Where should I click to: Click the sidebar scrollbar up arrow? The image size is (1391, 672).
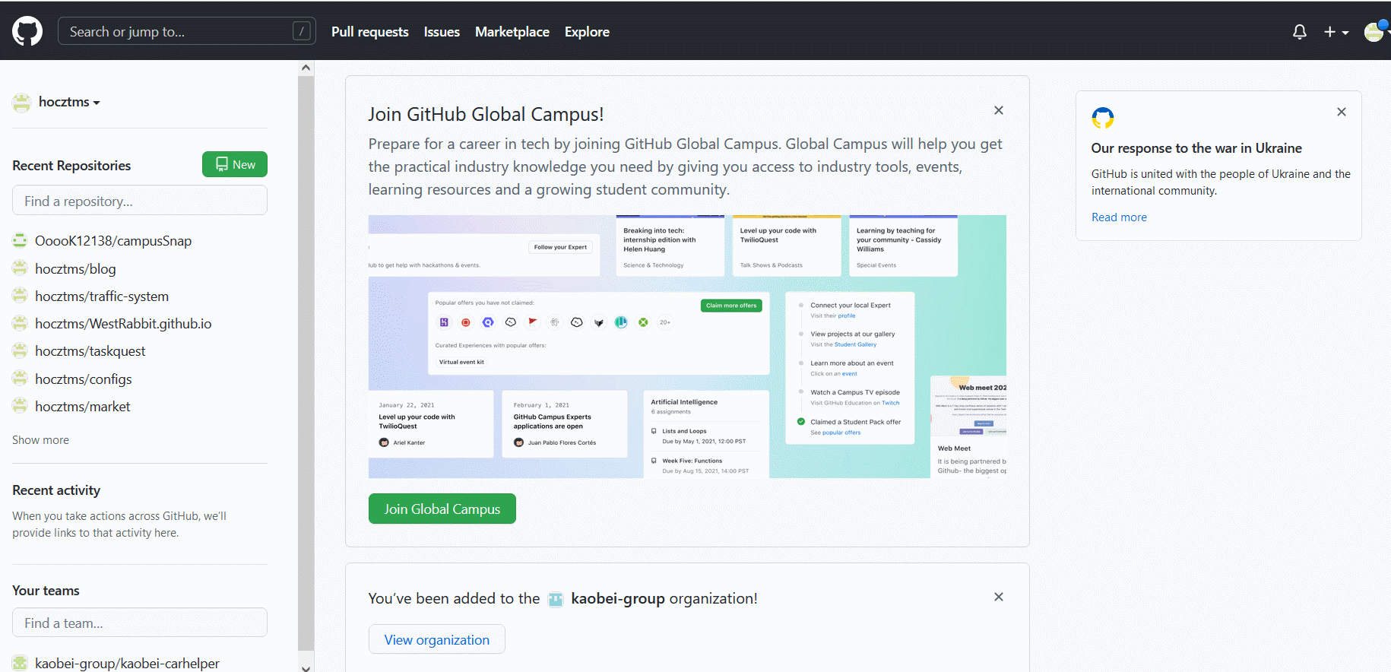(x=306, y=67)
